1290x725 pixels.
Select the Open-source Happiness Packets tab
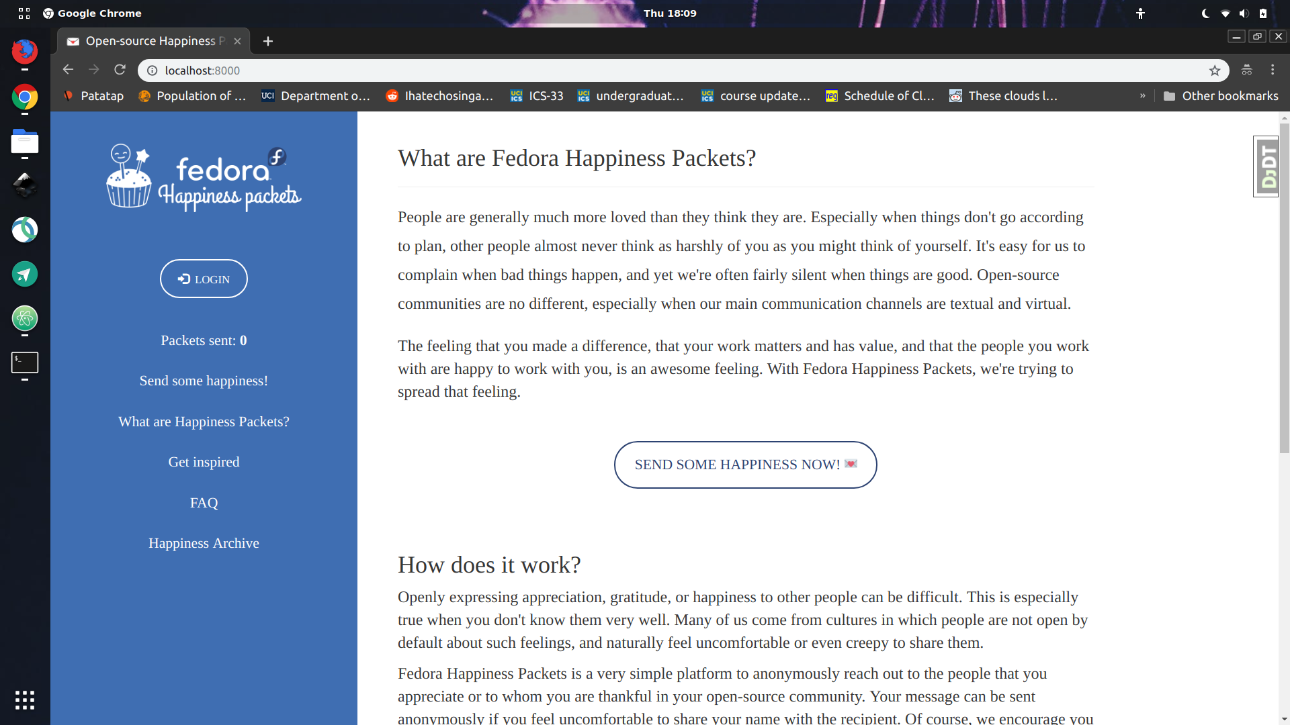click(x=154, y=41)
